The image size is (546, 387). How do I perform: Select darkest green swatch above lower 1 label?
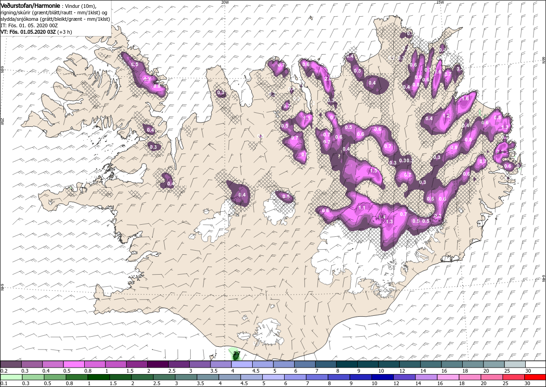coord(99,378)
